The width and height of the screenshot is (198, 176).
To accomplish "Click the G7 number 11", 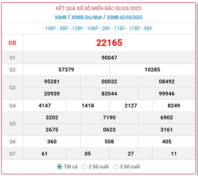I will coord(174,154).
